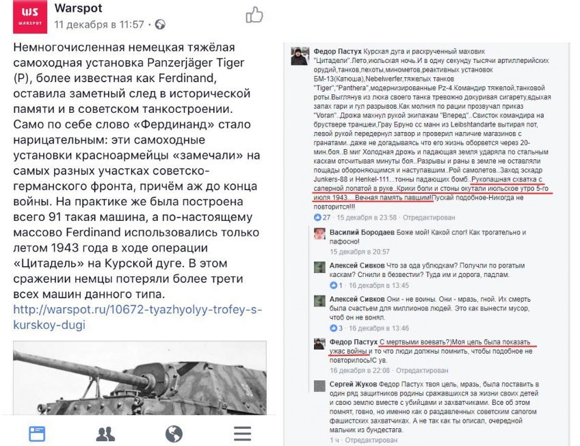Open the warspot.ru article link
Viewport: 580px width, 446px height.
click(x=137, y=317)
